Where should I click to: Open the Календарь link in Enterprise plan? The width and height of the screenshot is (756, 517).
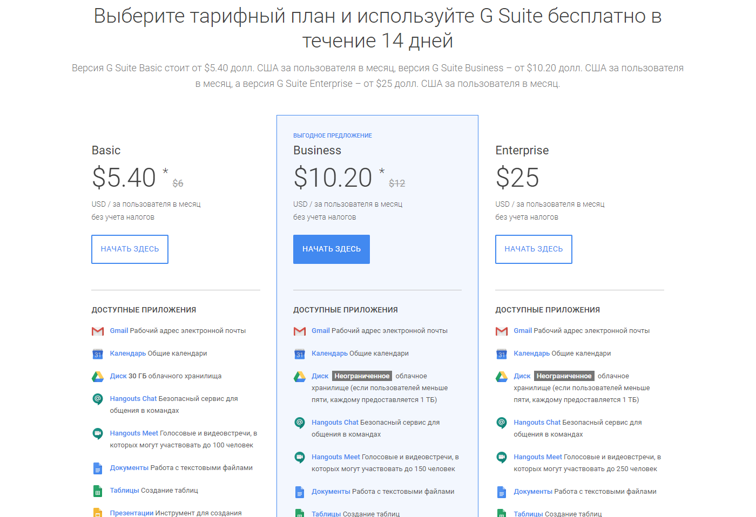(532, 353)
